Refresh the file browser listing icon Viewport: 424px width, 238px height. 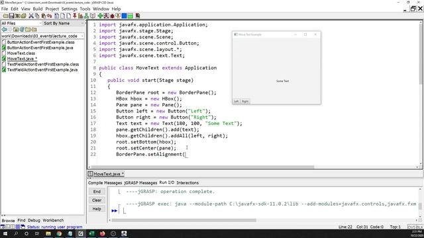tap(22, 29)
